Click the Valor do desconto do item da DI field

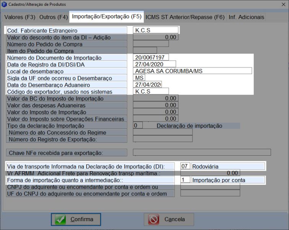point(155,37)
